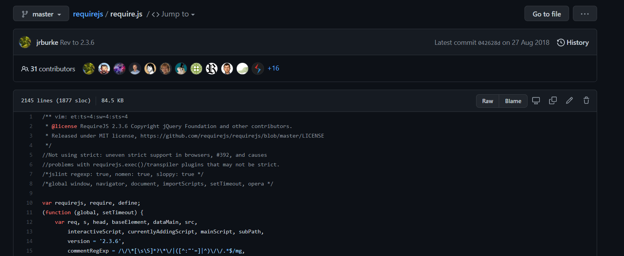Click the '/*jslint regexp: true' comment line
The image size is (624, 256).
(123, 174)
